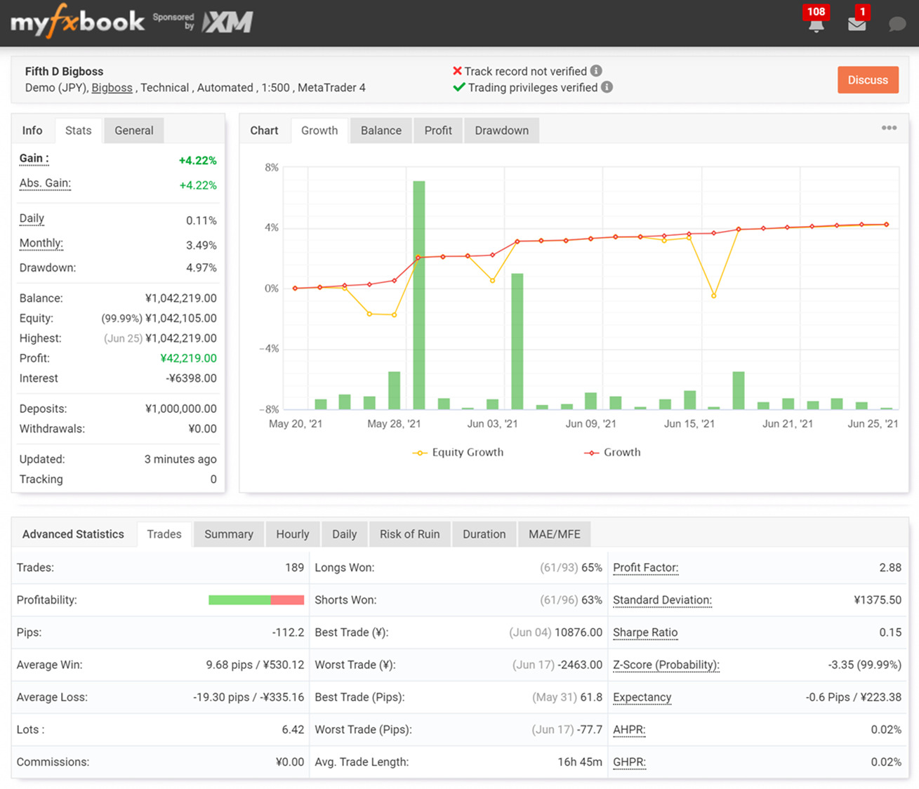Screen dimensions: 919x789
Task: Click the Profit Factor label link
Action: point(645,568)
